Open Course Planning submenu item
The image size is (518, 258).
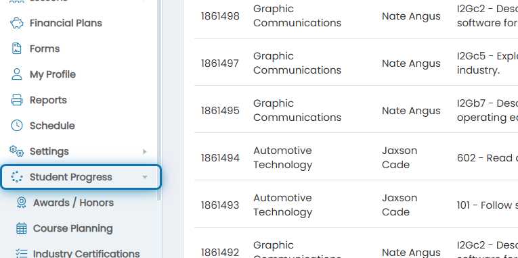tap(72, 228)
